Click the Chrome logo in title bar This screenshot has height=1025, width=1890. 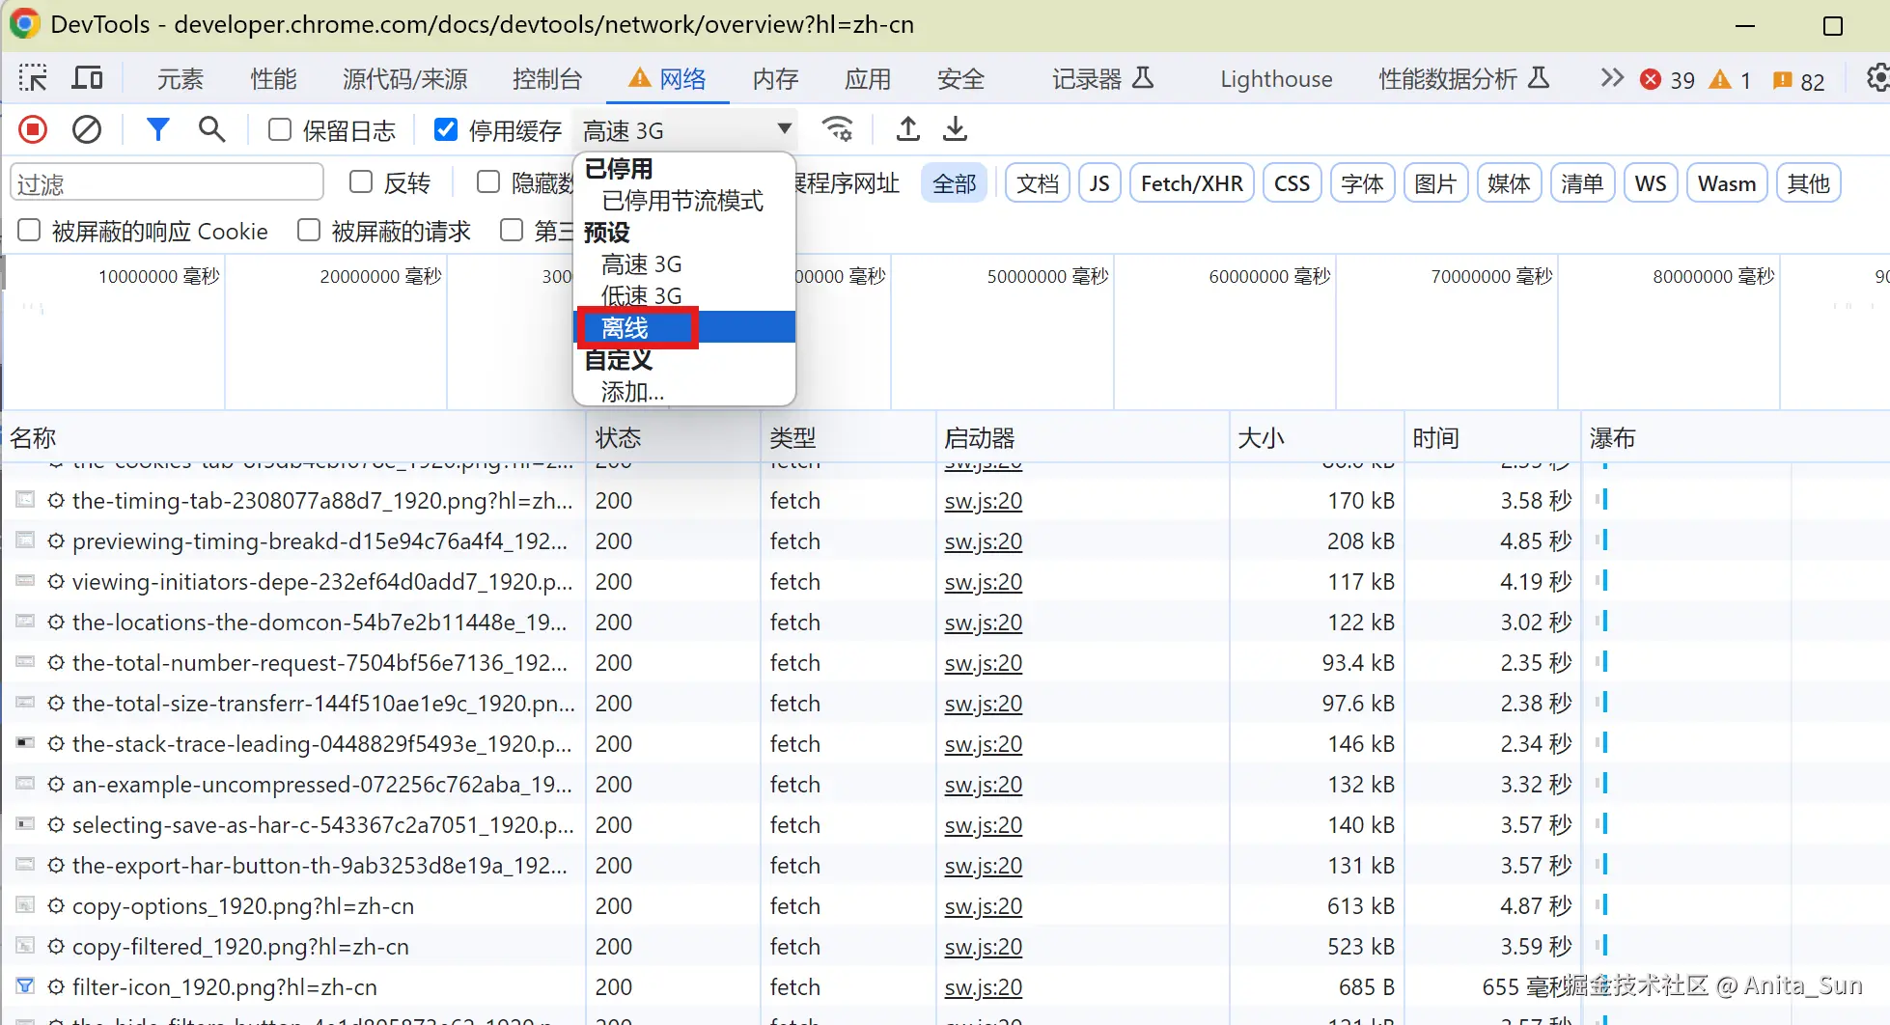click(x=24, y=24)
